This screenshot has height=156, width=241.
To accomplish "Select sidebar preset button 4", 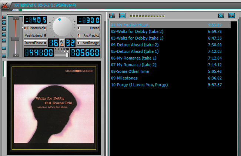I will tap(4, 34).
